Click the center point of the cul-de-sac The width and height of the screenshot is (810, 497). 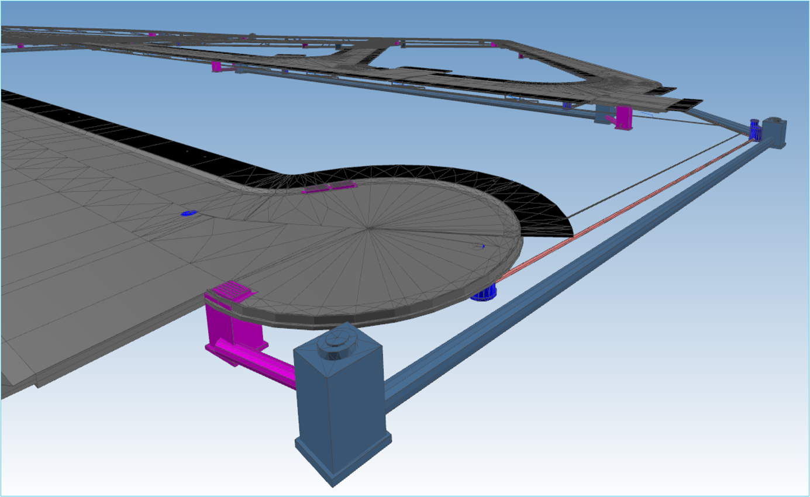click(368, 227)
